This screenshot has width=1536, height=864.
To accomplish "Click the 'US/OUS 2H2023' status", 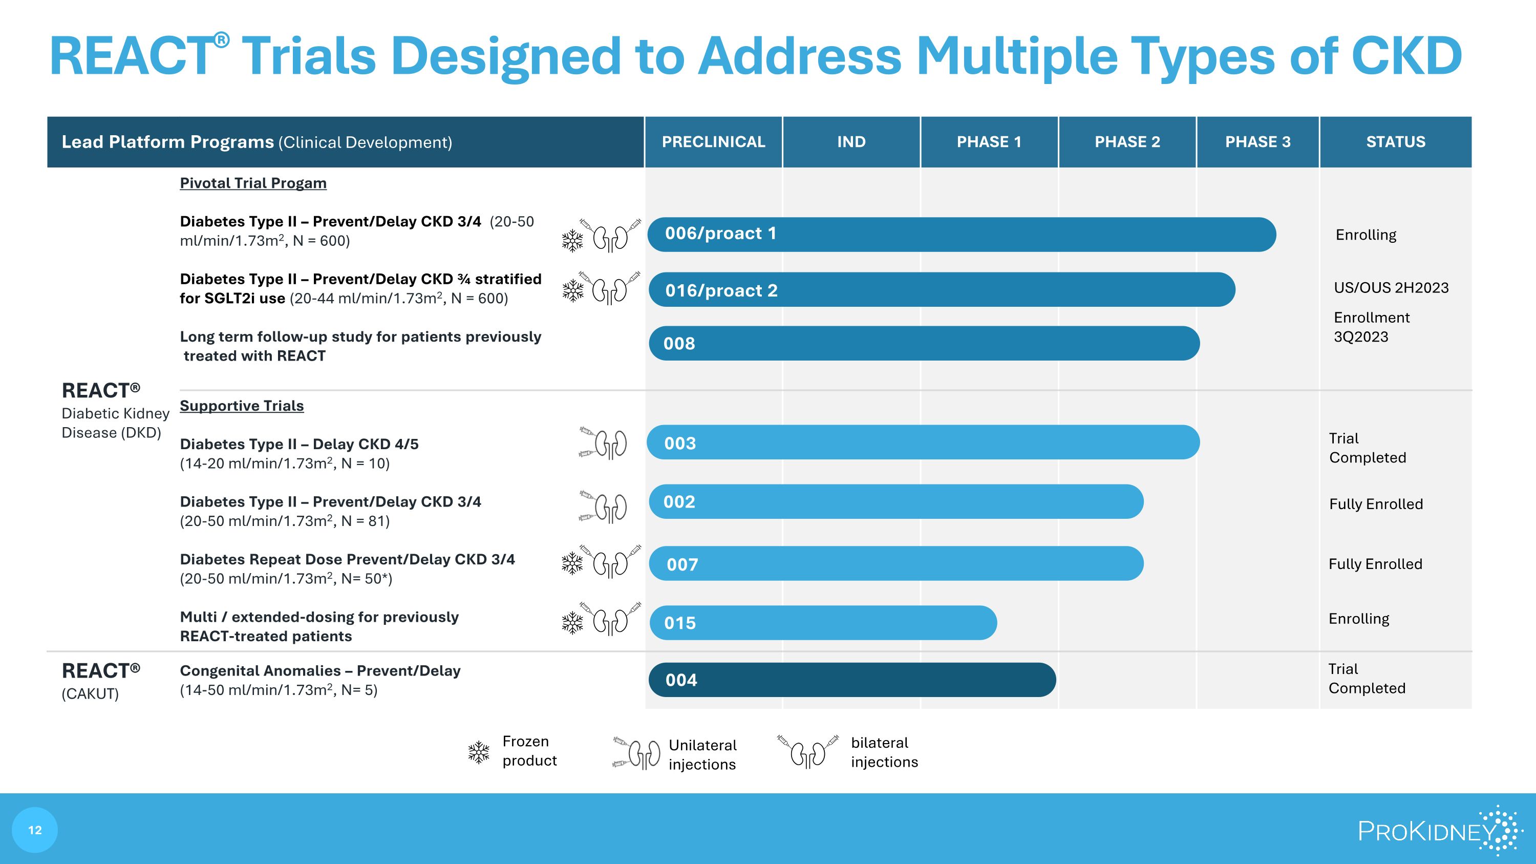I will (1391, 287).
